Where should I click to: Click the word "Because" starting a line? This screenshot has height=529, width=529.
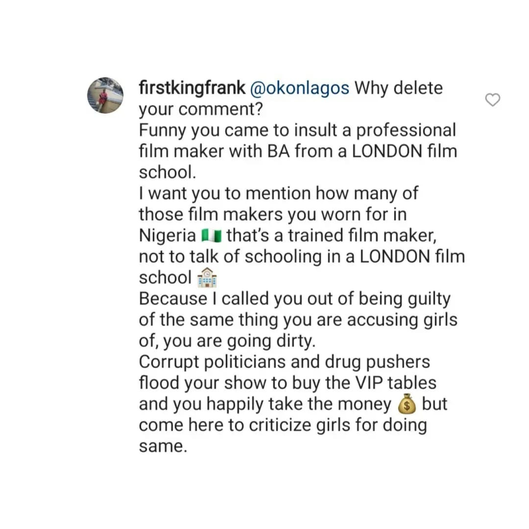[173, 299]
